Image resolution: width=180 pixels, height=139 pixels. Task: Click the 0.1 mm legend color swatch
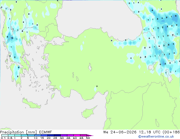click(x=5, y=135)
